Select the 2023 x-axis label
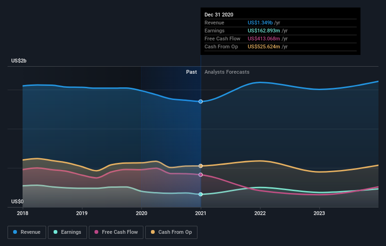Viewport: 386px width, 246px height. click(319, 213)
